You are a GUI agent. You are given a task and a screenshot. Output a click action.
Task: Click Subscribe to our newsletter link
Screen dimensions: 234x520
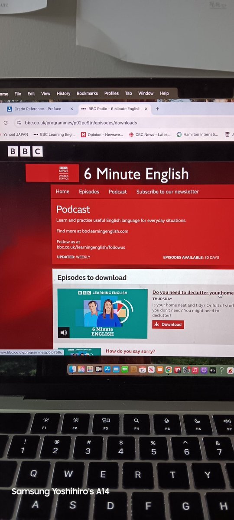click(167, 192)
